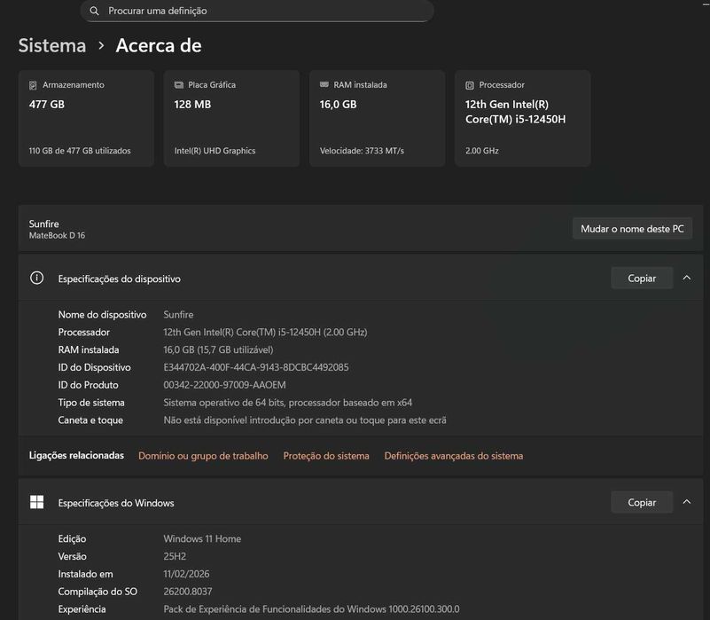710x620 pixels.
Task: Click the ID do Produto label
Action: pos(89,385)
